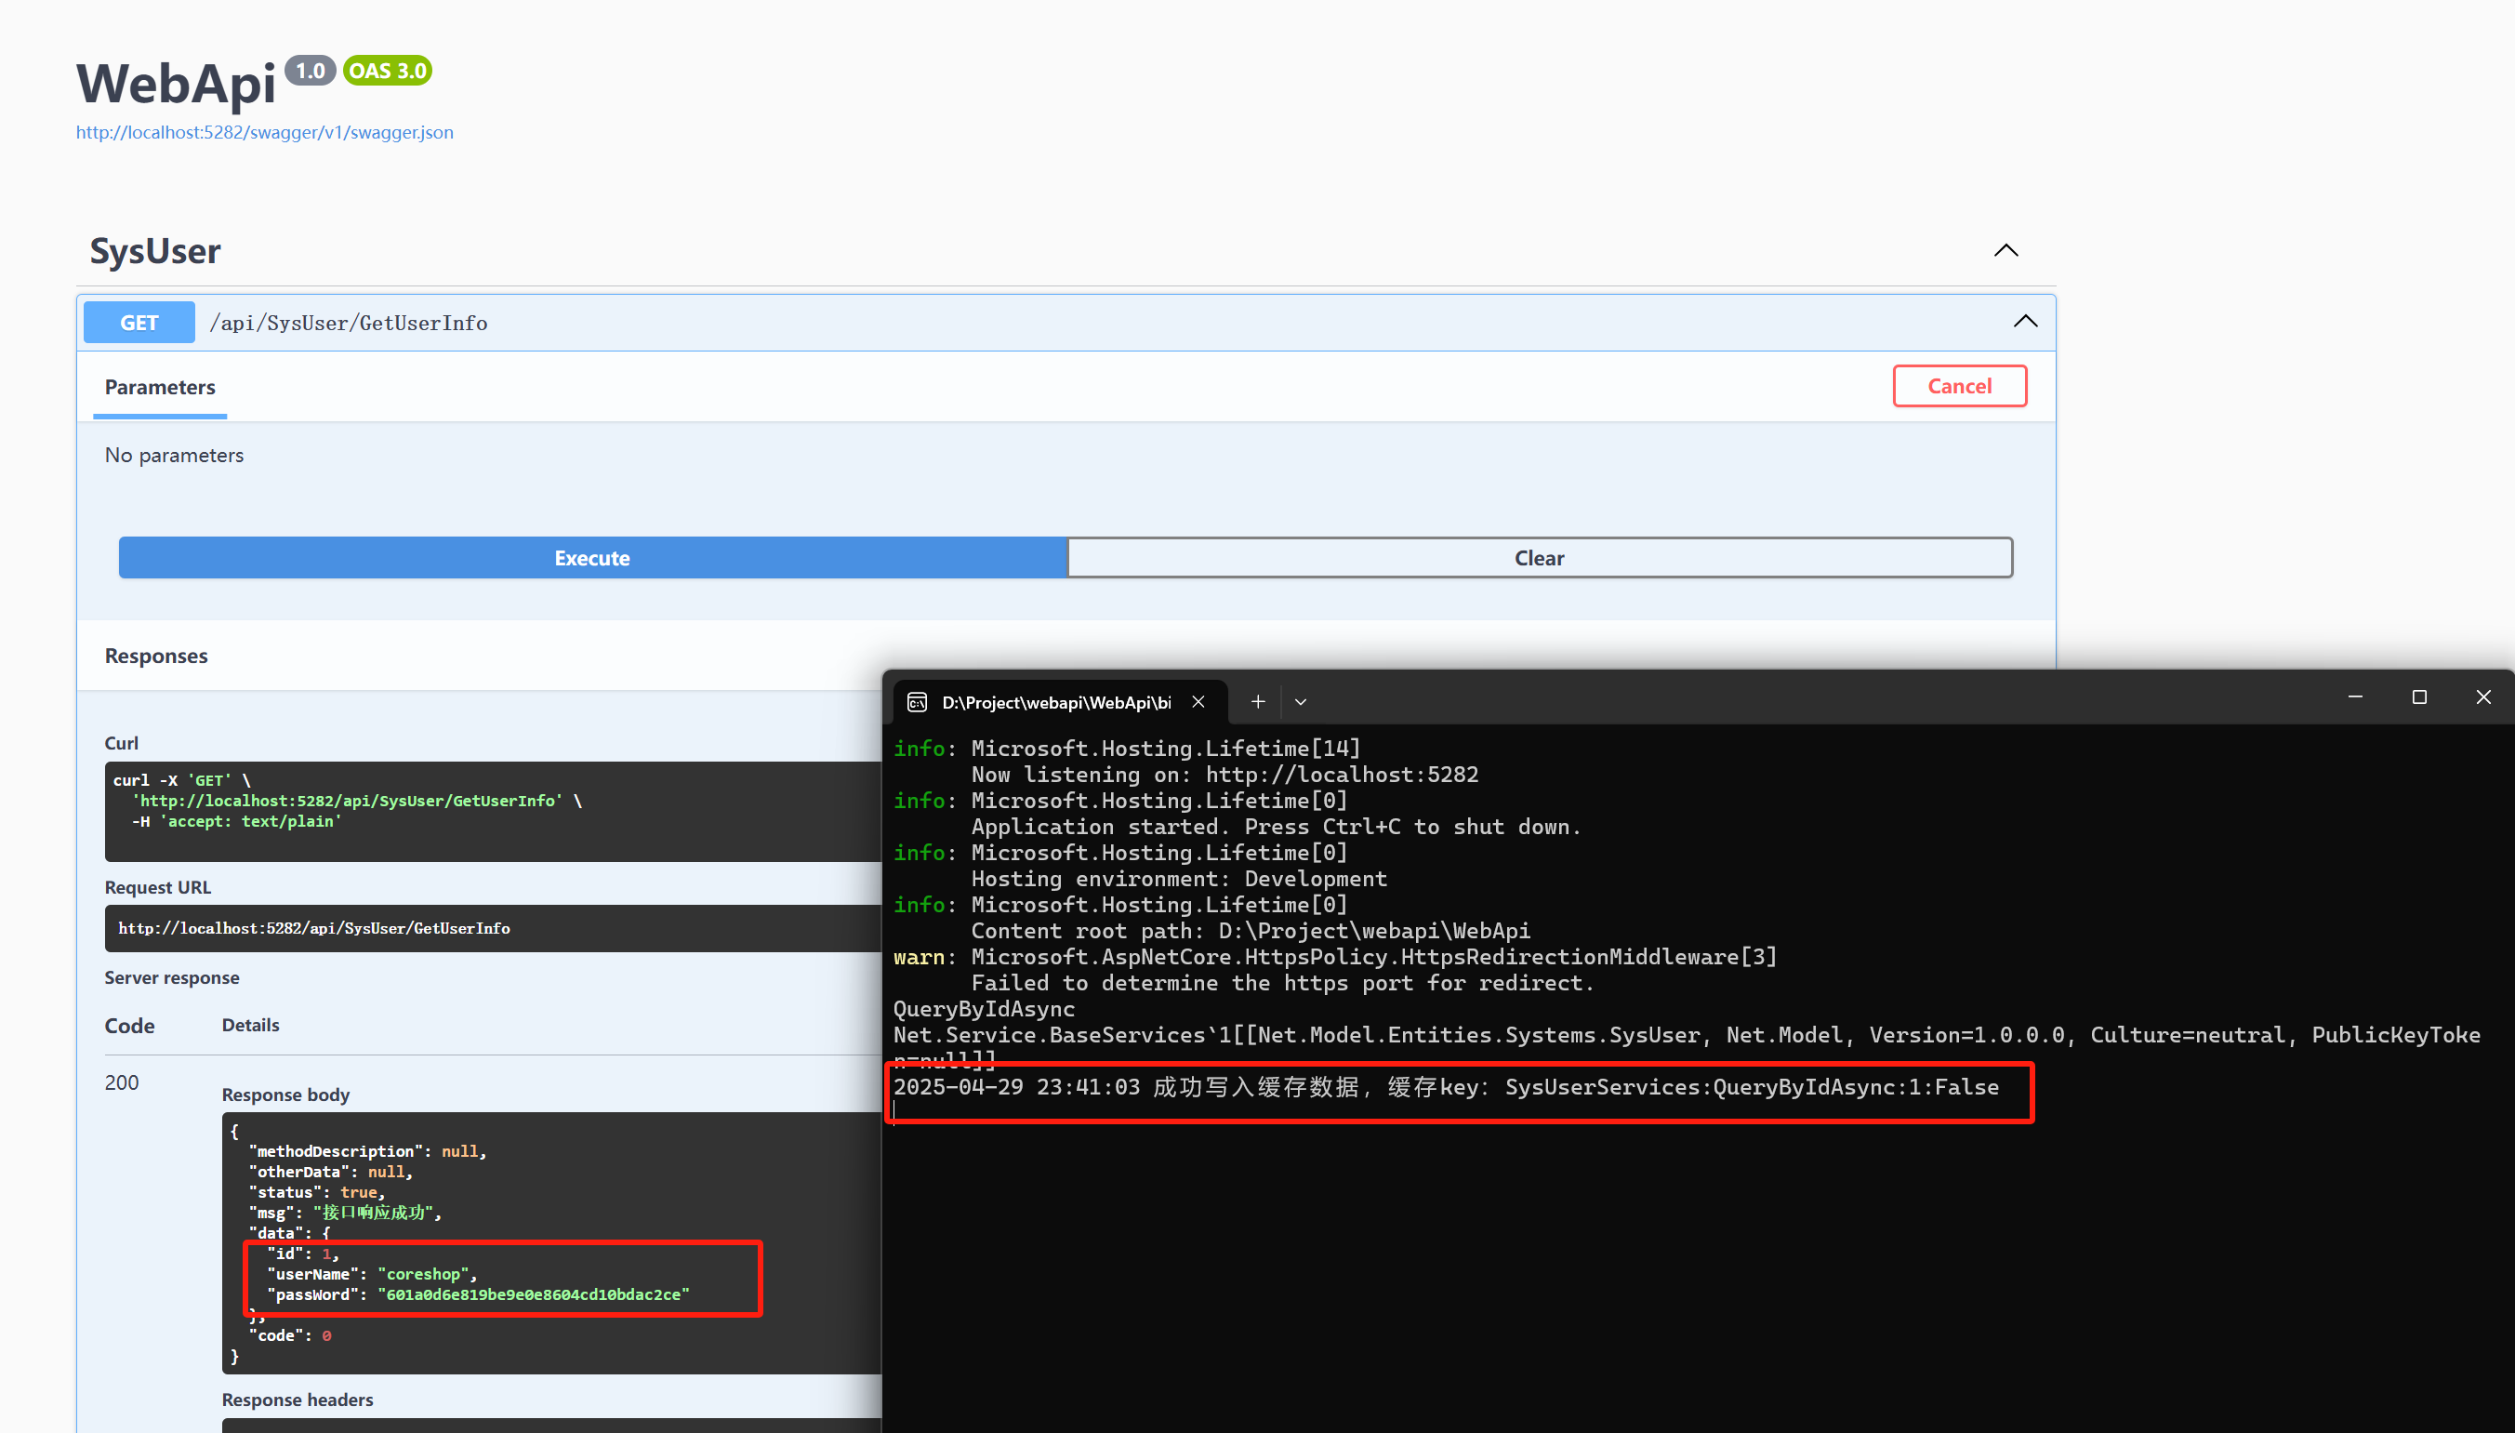The width and height of the screenshot is (2515, 1433).
Task: Click the terminal tab command-prompt icon
Action: click(917, 702)
